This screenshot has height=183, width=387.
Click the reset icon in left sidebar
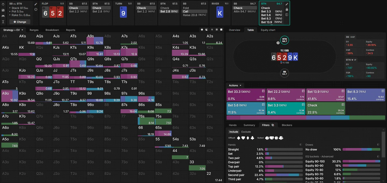[x=3, y=4]
